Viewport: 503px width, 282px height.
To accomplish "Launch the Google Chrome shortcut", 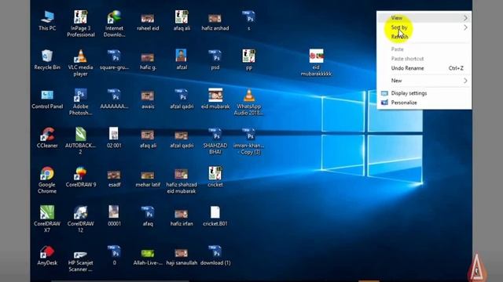I will pyautogui.click(x=47, y=180).
